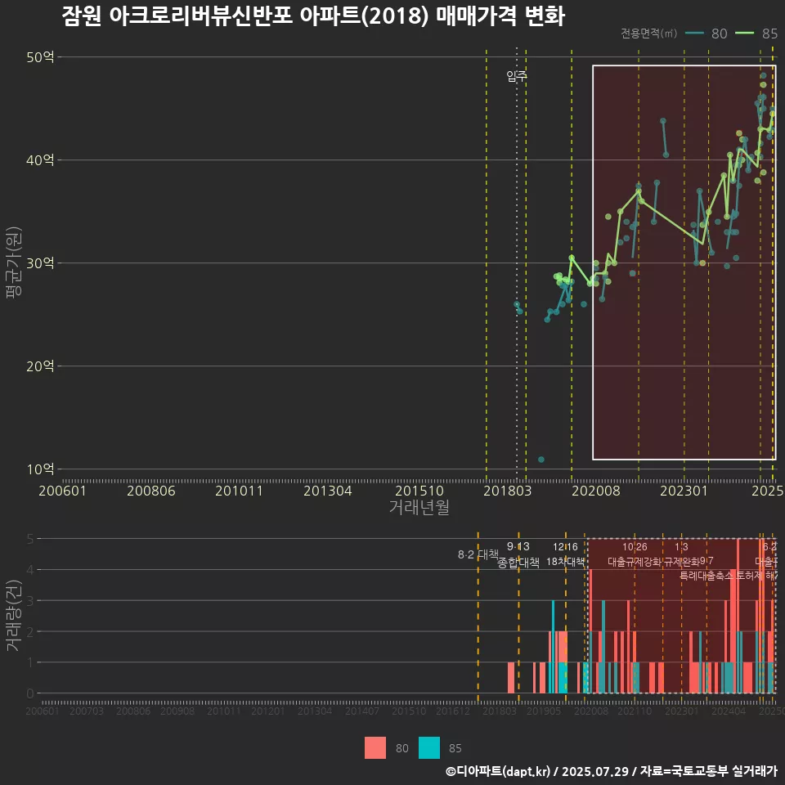Click the 18차대책 annotation label
Viewport: 785px width, 785px height.
(x=565, y=562)
